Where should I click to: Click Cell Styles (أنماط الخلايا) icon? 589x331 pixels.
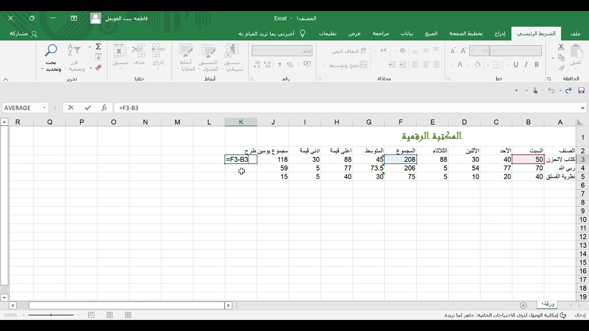pyautogui.click(x=186, y=51)
